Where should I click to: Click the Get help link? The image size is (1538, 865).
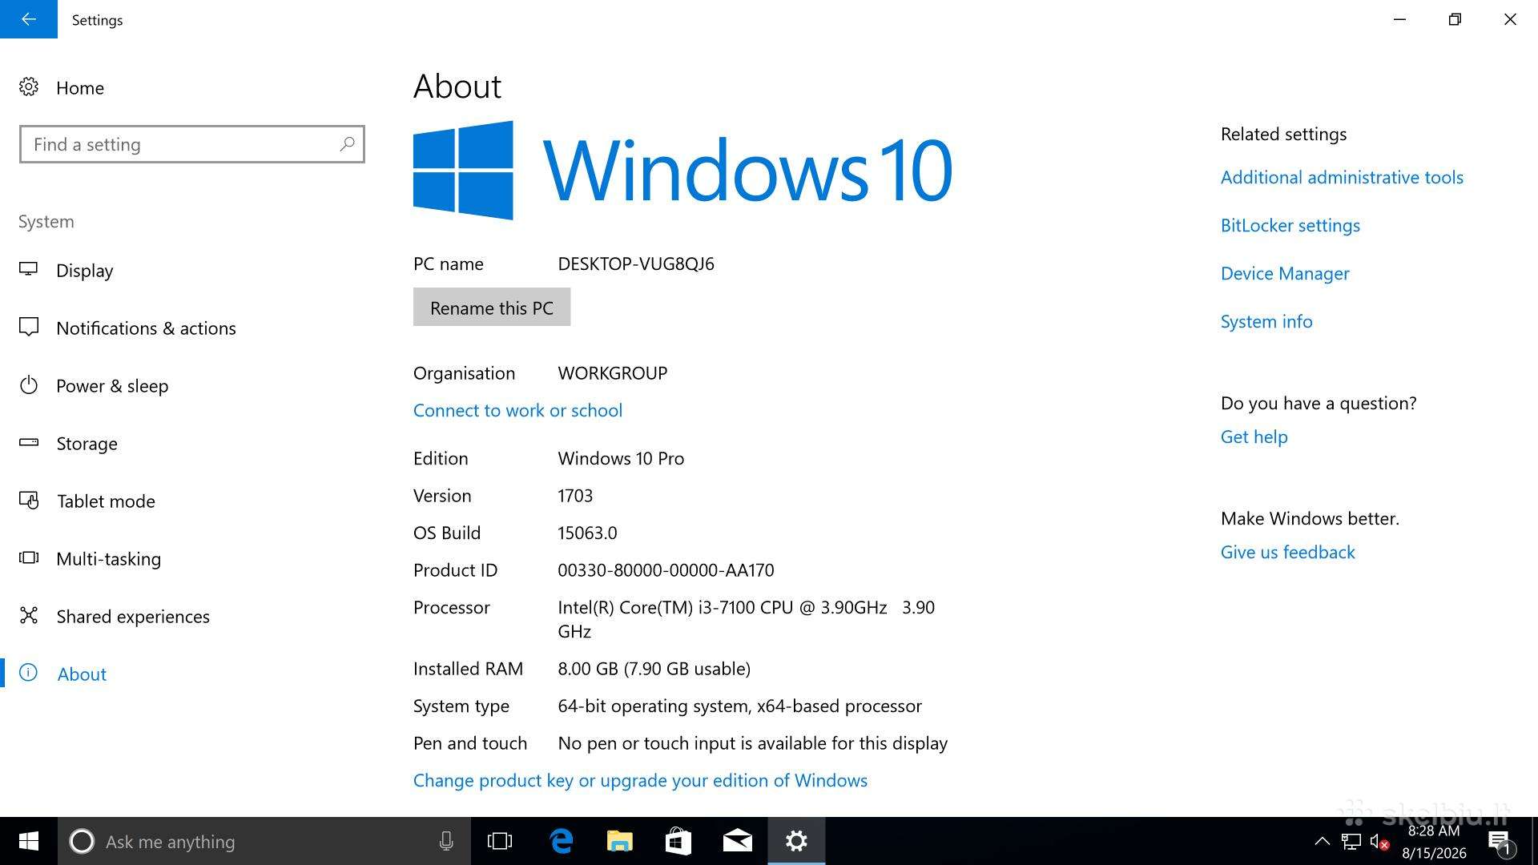pyautogui.click(x=1254, y=437)
